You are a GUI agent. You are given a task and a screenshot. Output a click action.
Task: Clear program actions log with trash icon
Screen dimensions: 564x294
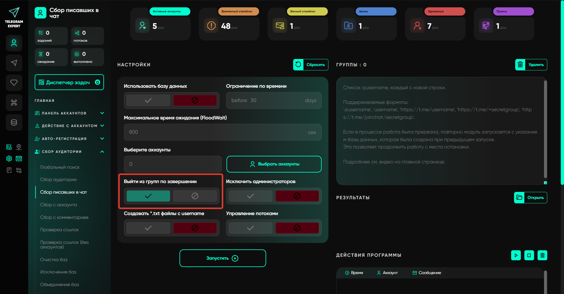542,255
